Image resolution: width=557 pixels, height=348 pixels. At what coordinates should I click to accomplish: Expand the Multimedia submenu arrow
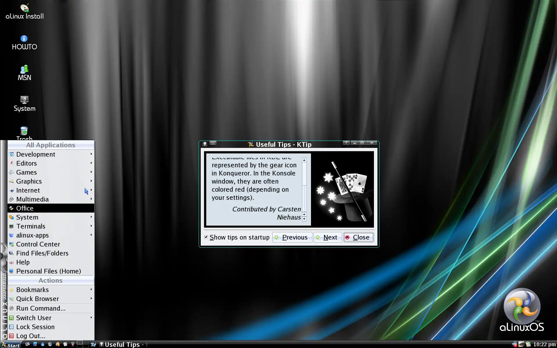(91, 199)
